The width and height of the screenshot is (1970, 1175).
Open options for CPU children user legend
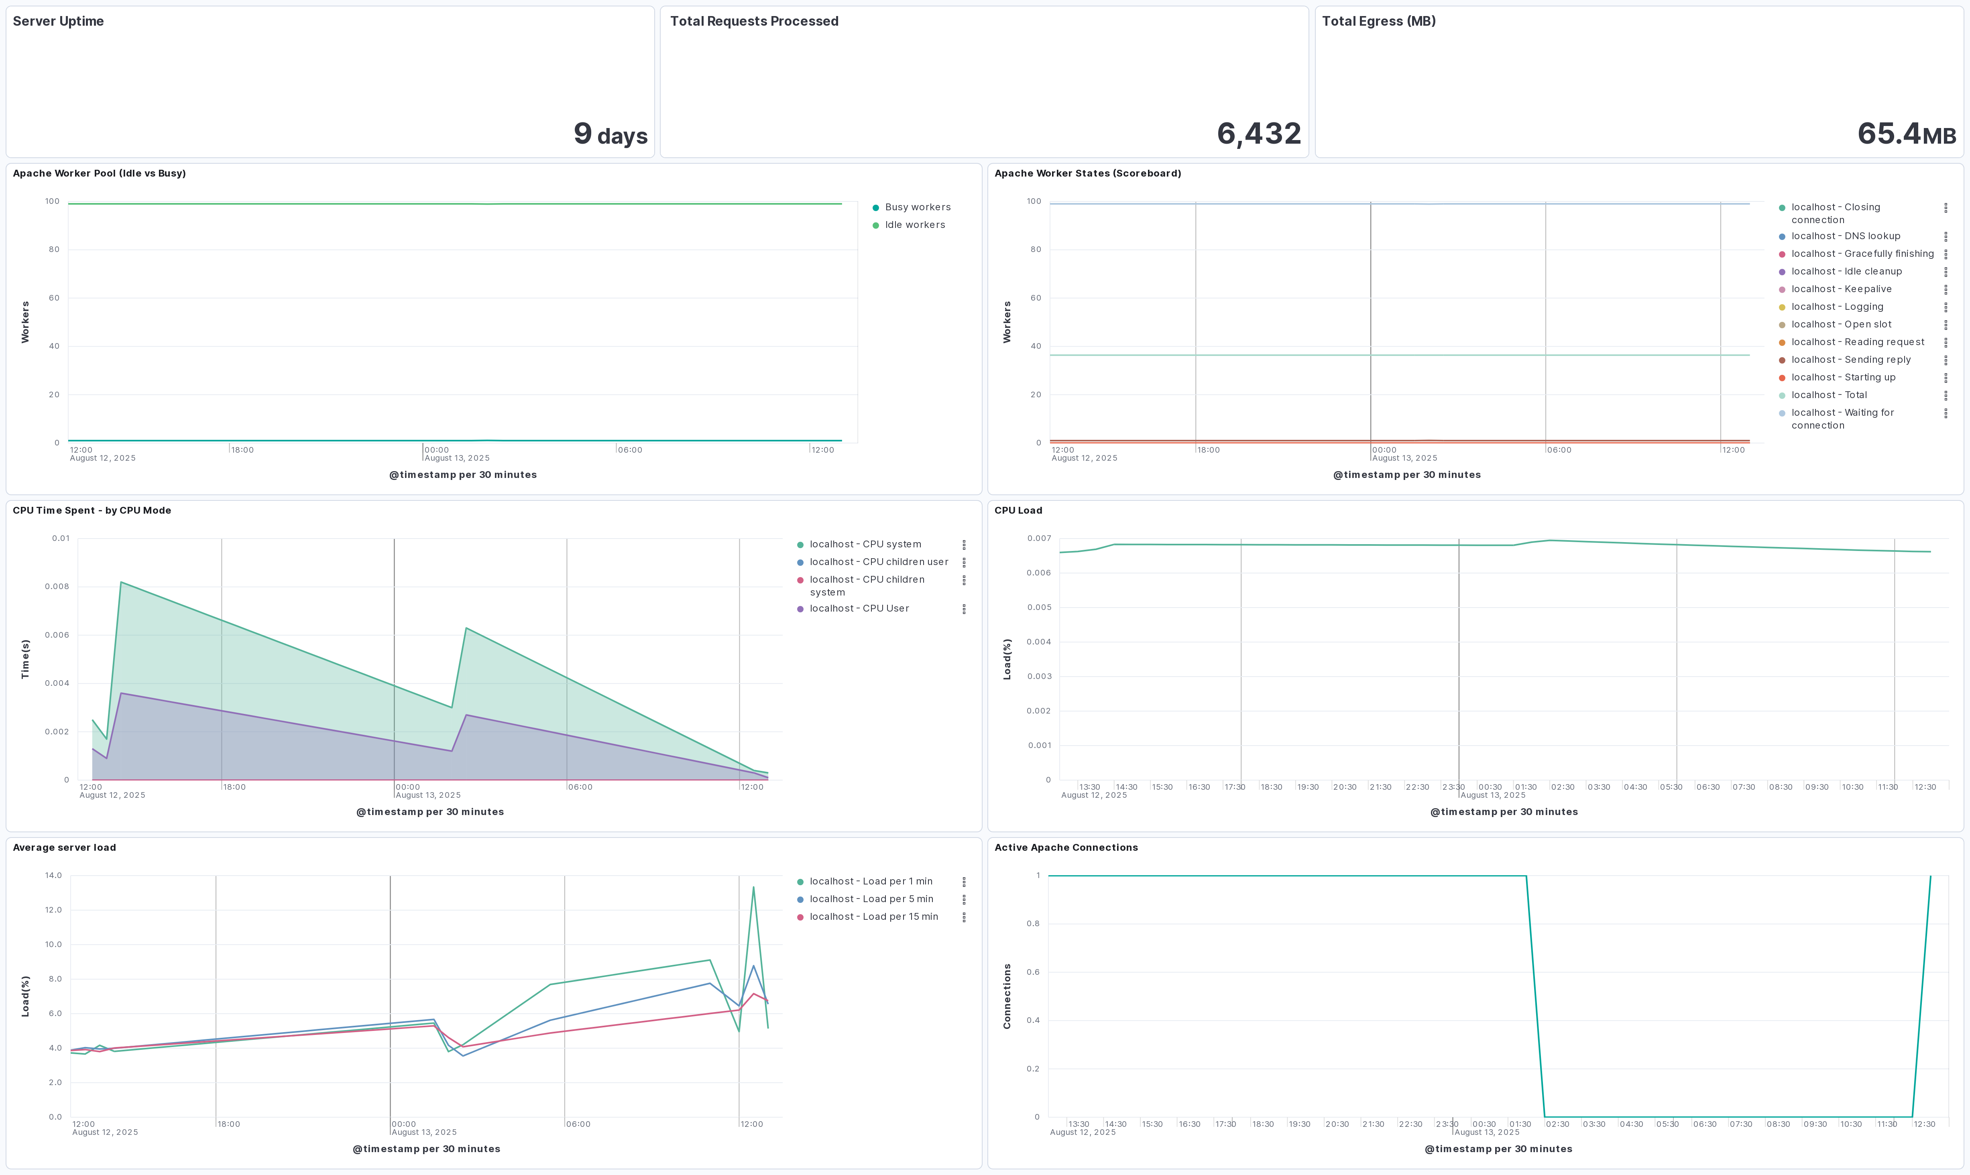[964, 563]
